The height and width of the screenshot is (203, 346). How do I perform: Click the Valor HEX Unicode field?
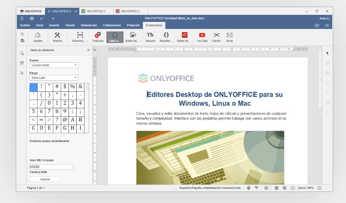pyautogui.click(x=51, y=167)
